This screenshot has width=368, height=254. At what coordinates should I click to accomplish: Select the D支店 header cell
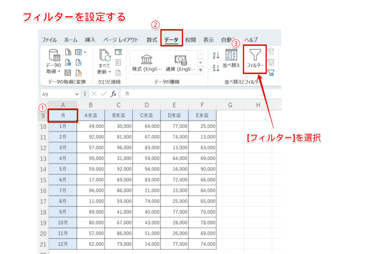(x=174, y=115)
